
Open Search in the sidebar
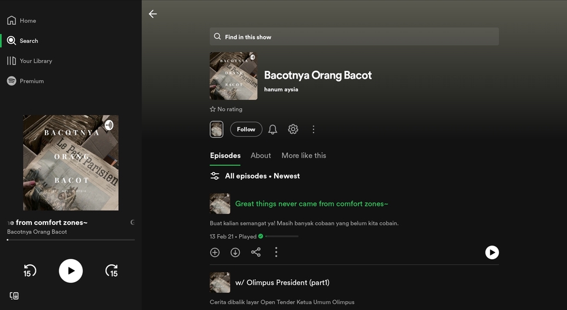click(22, 41)
